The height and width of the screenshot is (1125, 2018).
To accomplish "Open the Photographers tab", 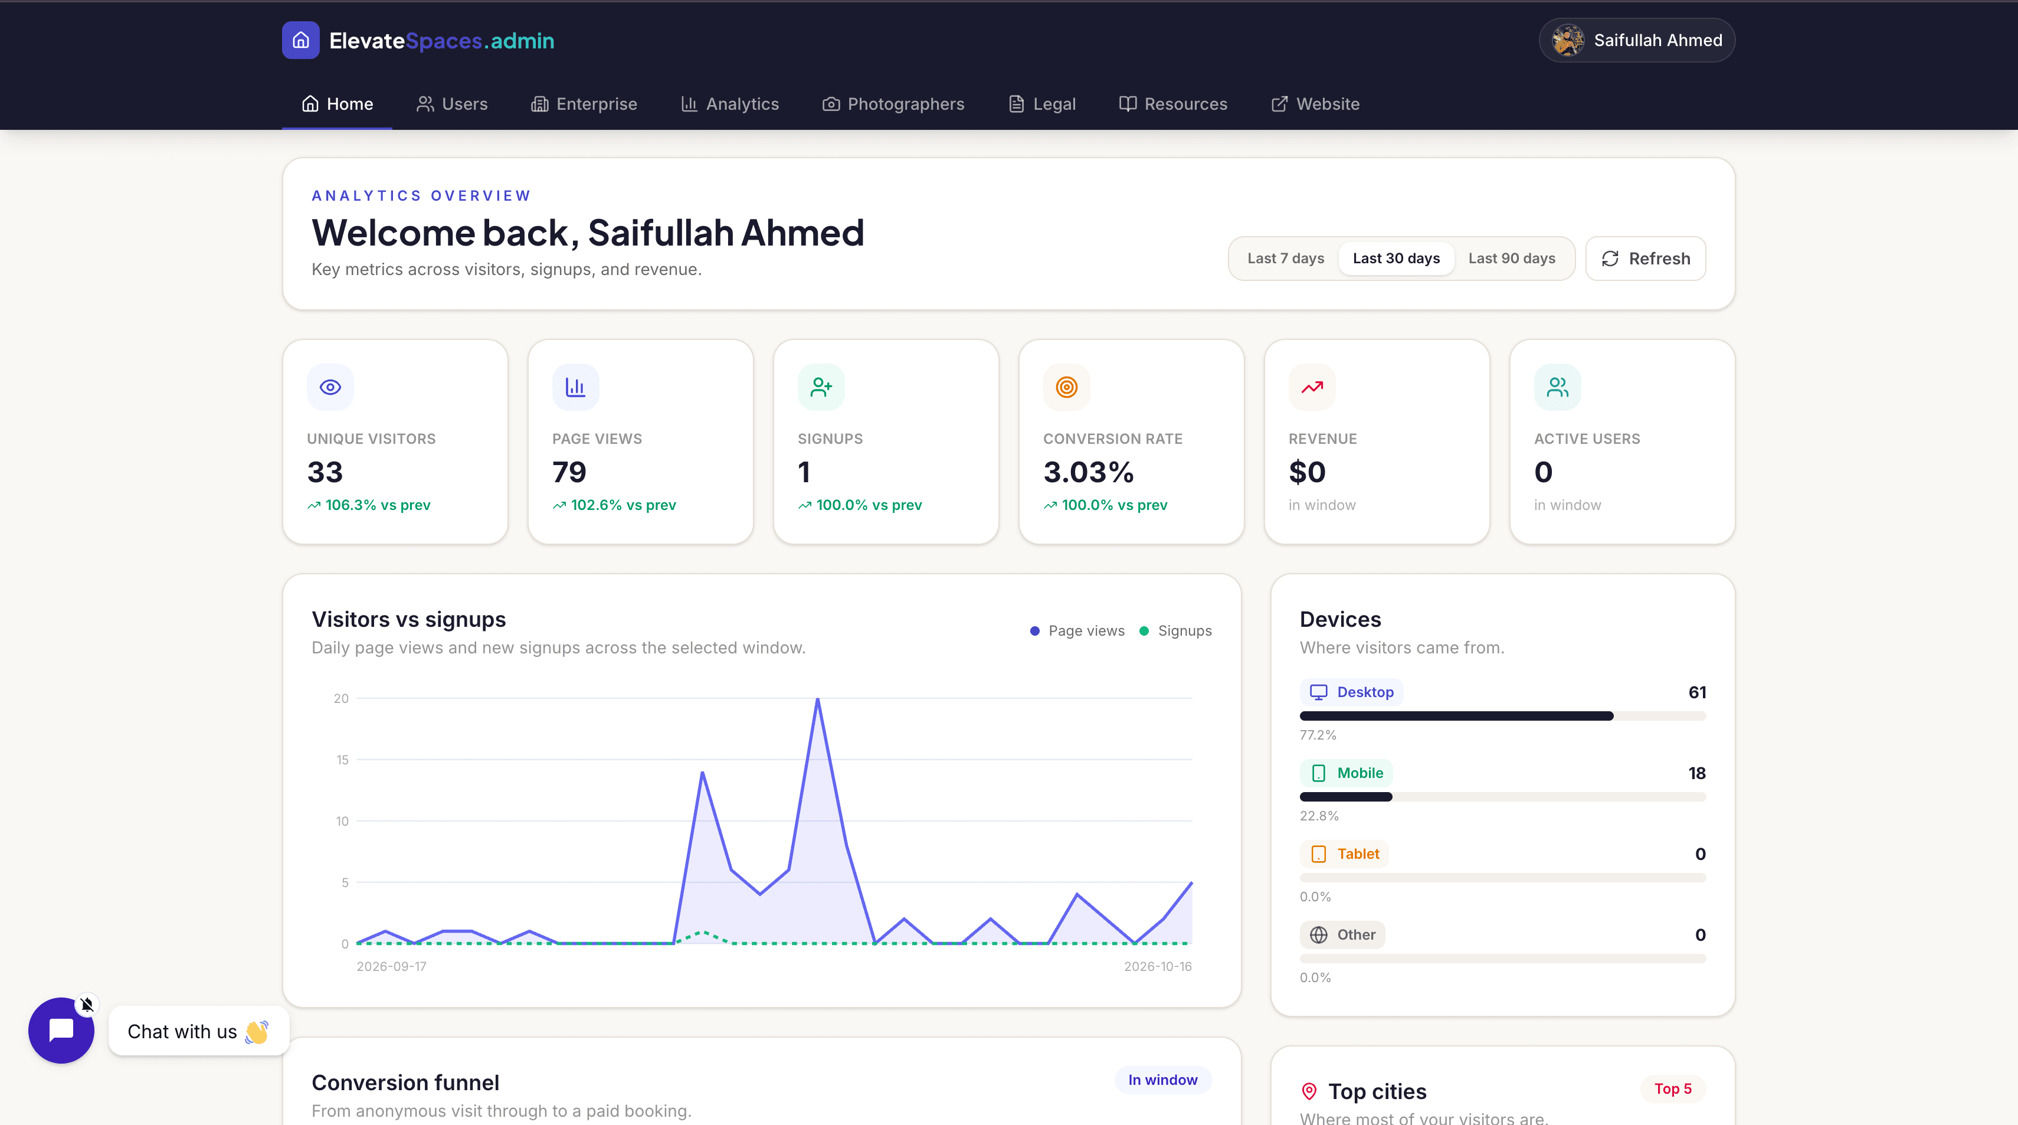I will pyautogui.click(x=893, y=104).
